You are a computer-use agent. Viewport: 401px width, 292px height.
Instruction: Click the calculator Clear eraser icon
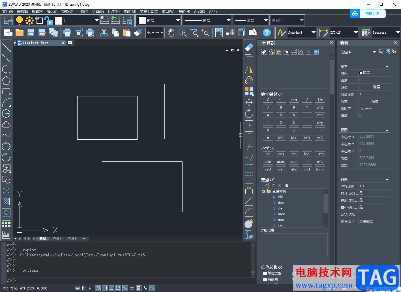click(264, 52)
